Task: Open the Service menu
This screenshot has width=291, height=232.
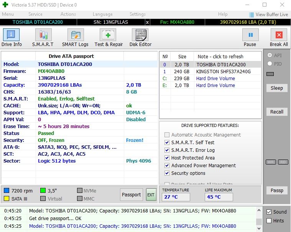Action: point(35,14)
